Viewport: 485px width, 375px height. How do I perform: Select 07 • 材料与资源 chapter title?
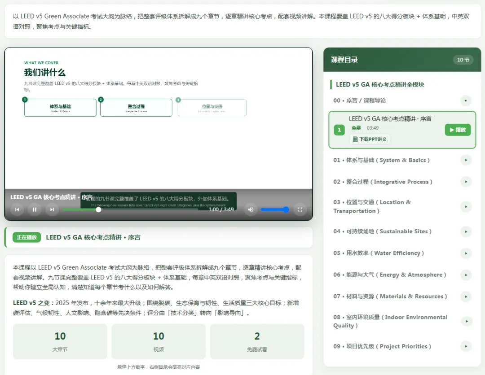(x=390, y=296)
